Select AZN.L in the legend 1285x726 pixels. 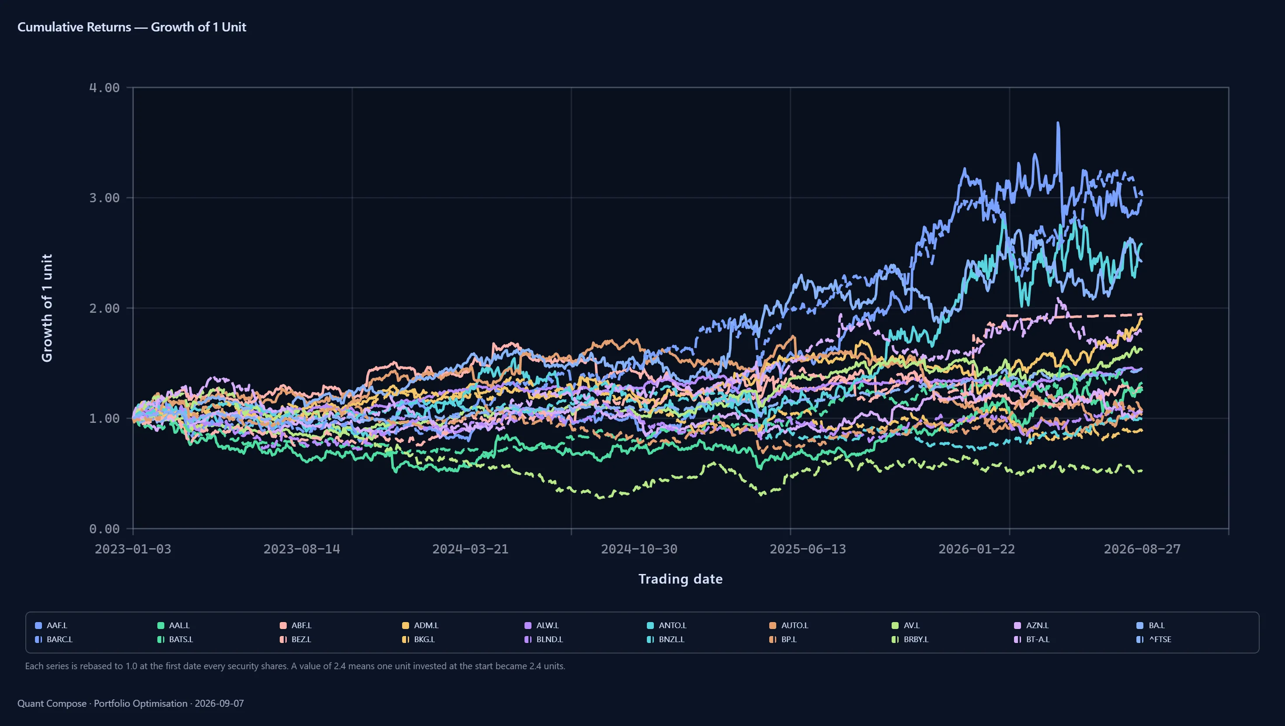tap(1031, 625)
